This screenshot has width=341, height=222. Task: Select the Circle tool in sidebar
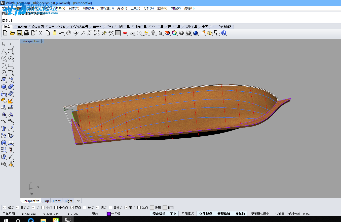click(x=4, y=59)
